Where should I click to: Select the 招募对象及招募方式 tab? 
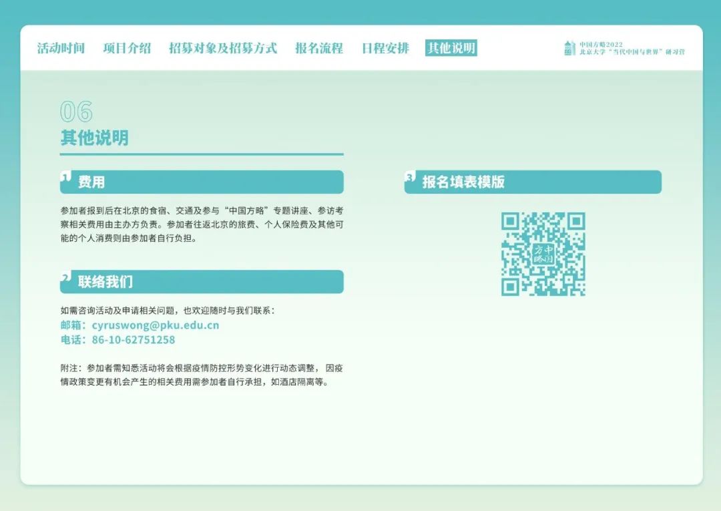tap(223, 48)
